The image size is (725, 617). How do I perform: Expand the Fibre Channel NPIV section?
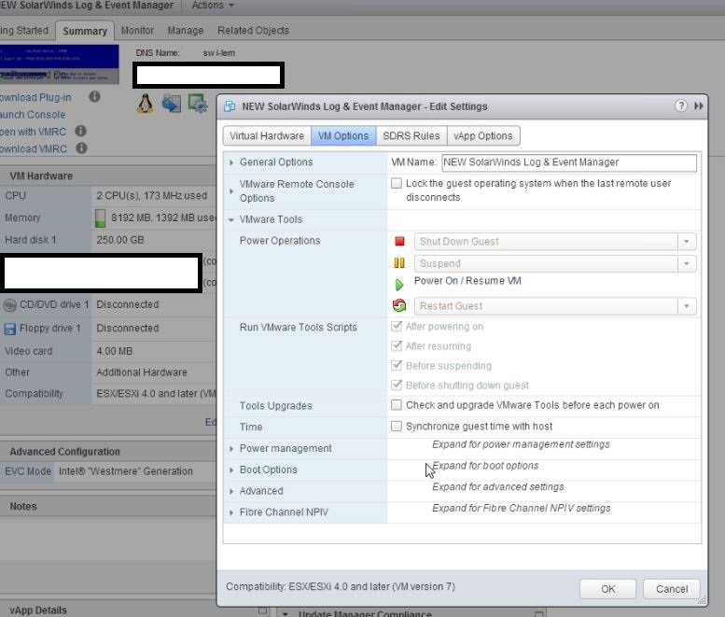231,512
